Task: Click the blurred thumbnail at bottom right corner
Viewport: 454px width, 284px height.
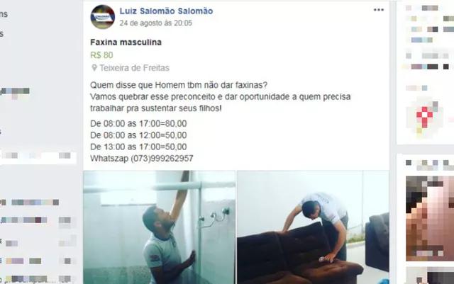Action: 430,276
